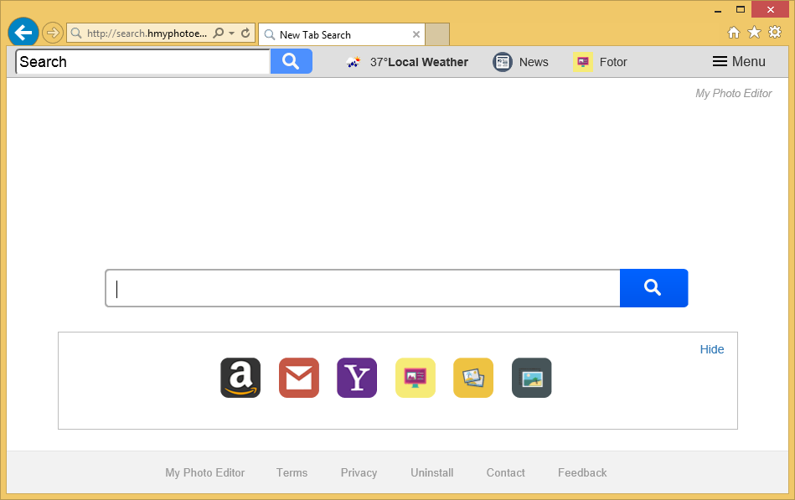The height and width of the screenshot is (500, 795).
Task: Open the Amazon shortcut icon
Action: click(x=240, y=378)
